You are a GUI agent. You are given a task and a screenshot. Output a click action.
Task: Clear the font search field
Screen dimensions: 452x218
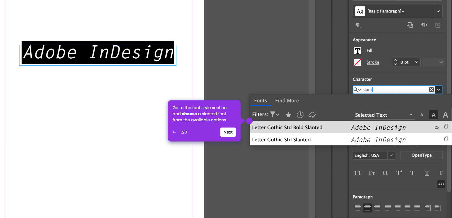click(x=432, y=90)
